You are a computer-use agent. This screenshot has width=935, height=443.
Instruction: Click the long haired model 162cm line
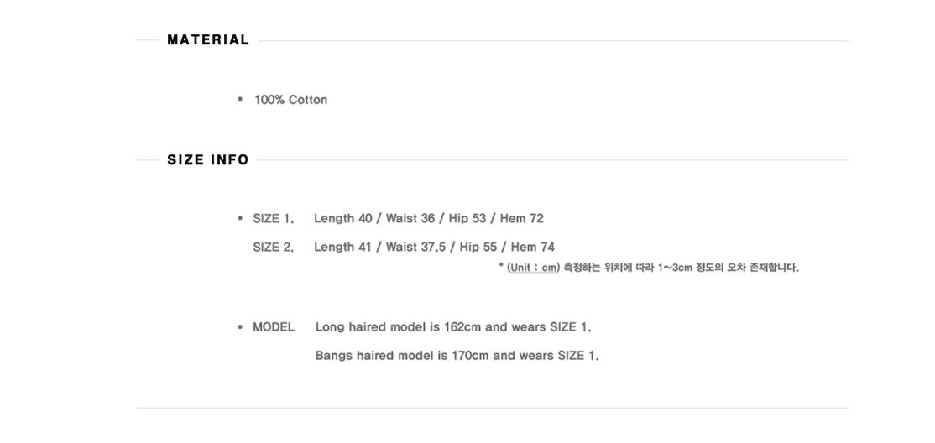453,326
